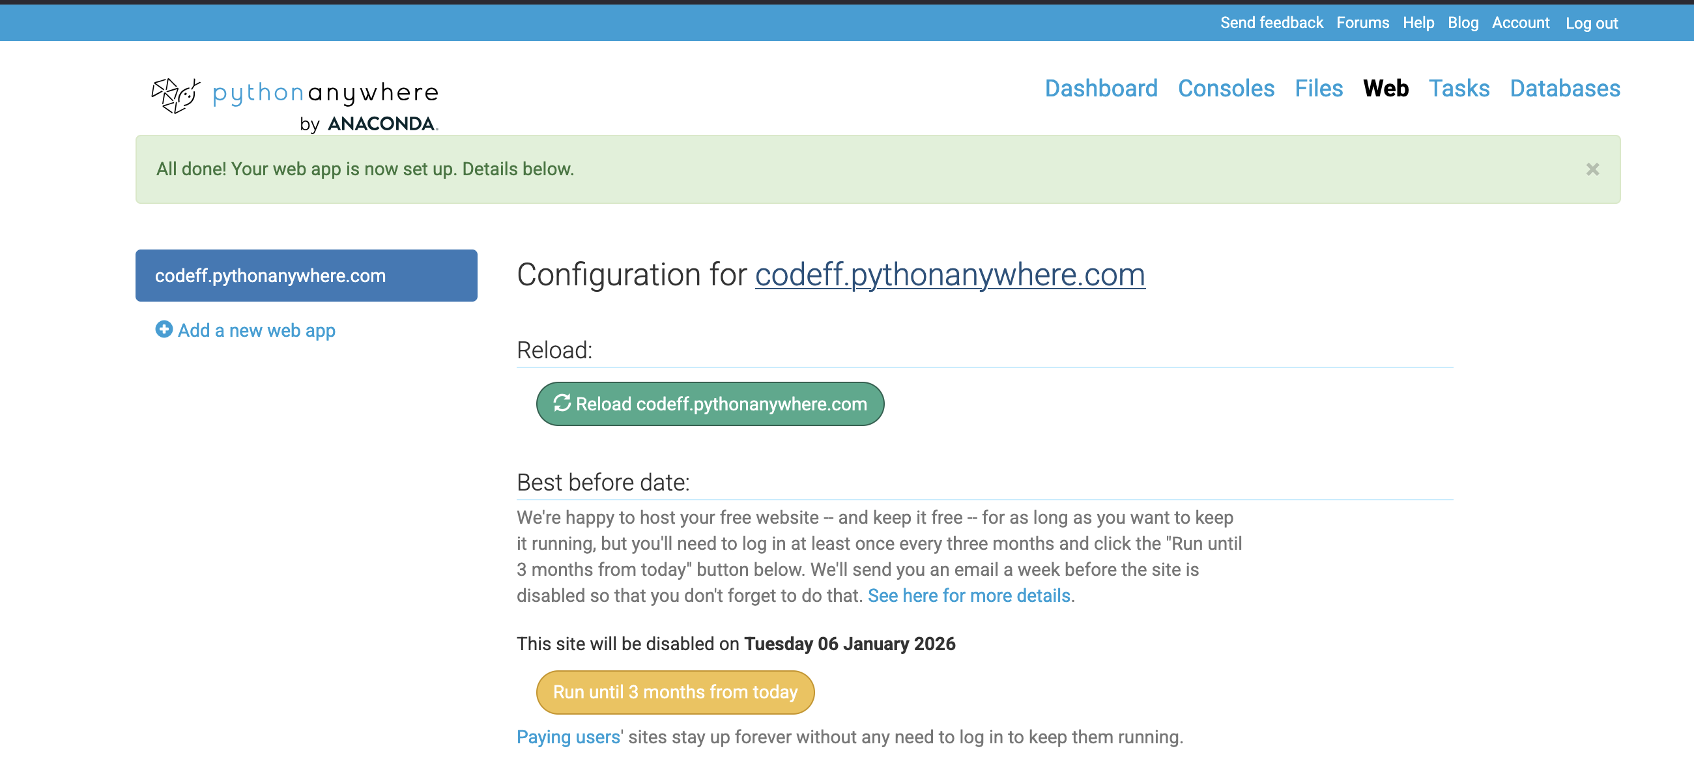Click Send feedback in top bar
Viewport: 1694px width, 770px height.
[x=1271, y=23]
